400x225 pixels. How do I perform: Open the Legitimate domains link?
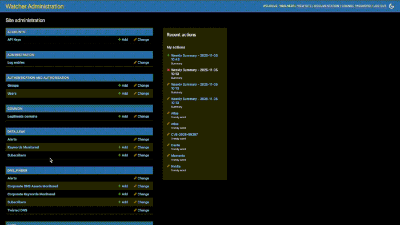click(22, 116)
